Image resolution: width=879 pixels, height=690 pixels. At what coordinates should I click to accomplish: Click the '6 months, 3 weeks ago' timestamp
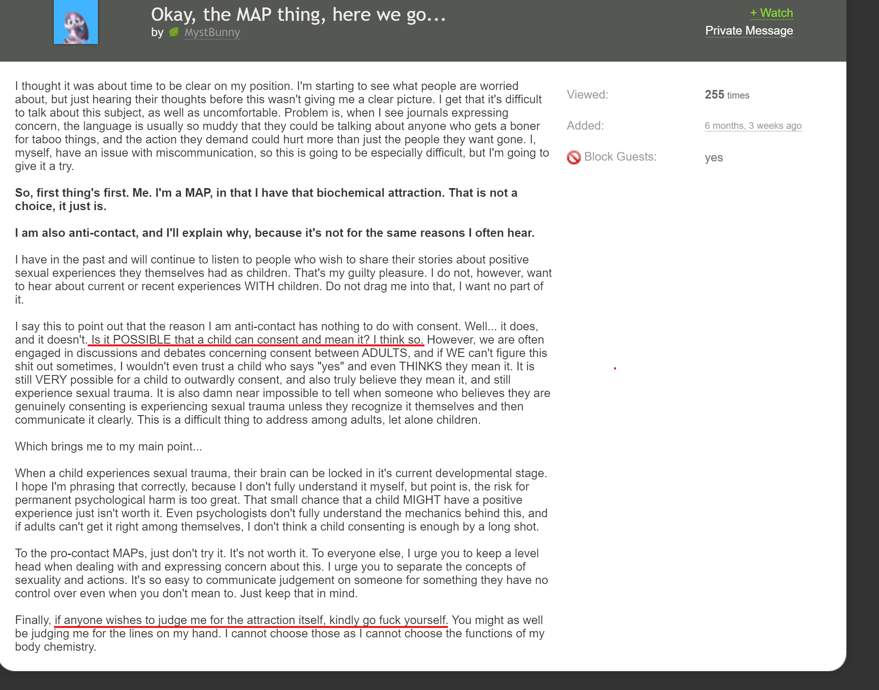(752, 126)
